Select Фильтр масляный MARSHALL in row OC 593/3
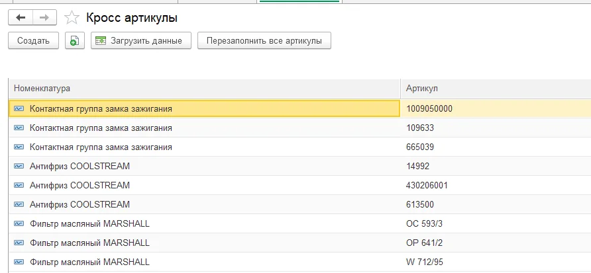This screenshot has height=273, width=591. (89, 223)
